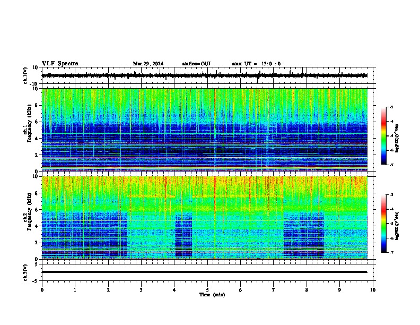Click the ch.2 spectrogram "4" kHz tick label

point(37,226)
